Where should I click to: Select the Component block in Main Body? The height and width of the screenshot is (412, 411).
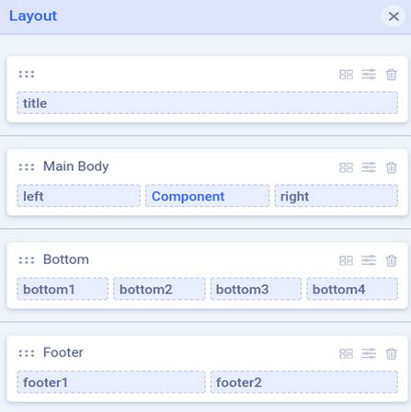(208, 196)
